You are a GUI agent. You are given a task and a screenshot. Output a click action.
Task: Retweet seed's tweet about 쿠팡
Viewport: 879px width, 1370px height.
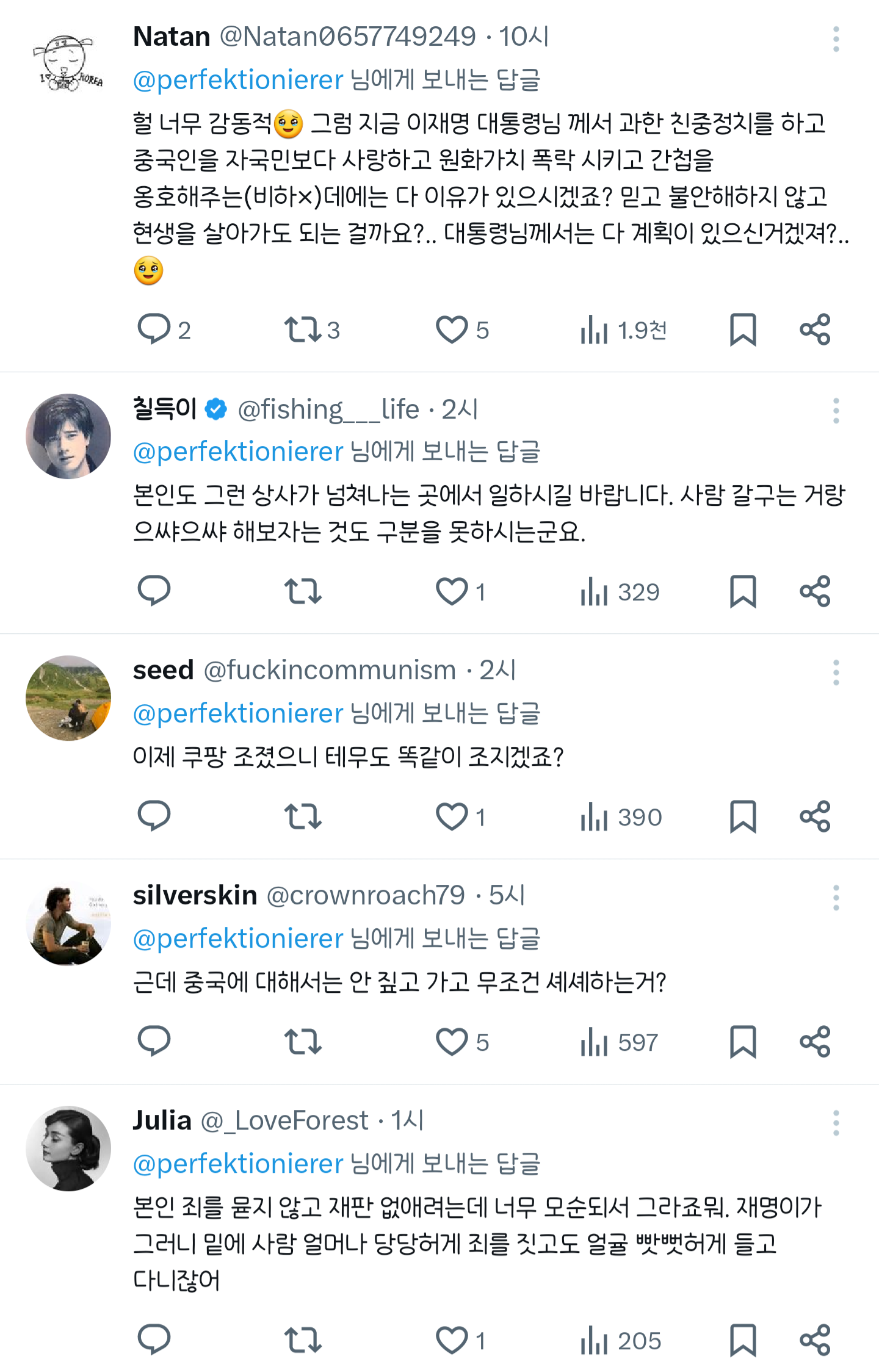tap(303, 817)
